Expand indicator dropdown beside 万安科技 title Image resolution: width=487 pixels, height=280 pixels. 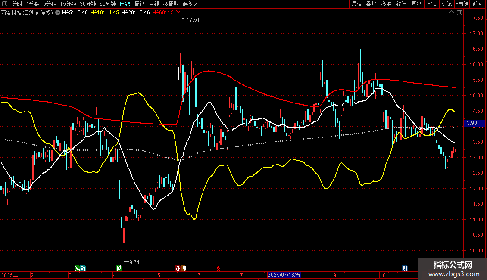(x=58, y=12)
